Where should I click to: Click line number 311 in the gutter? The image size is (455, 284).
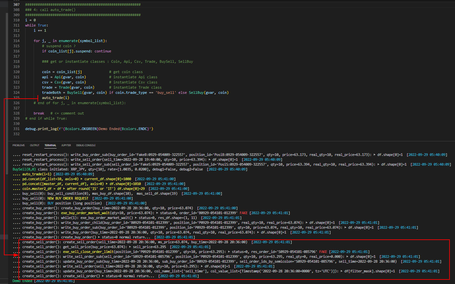pyautogui.click(x=16, y=25)
